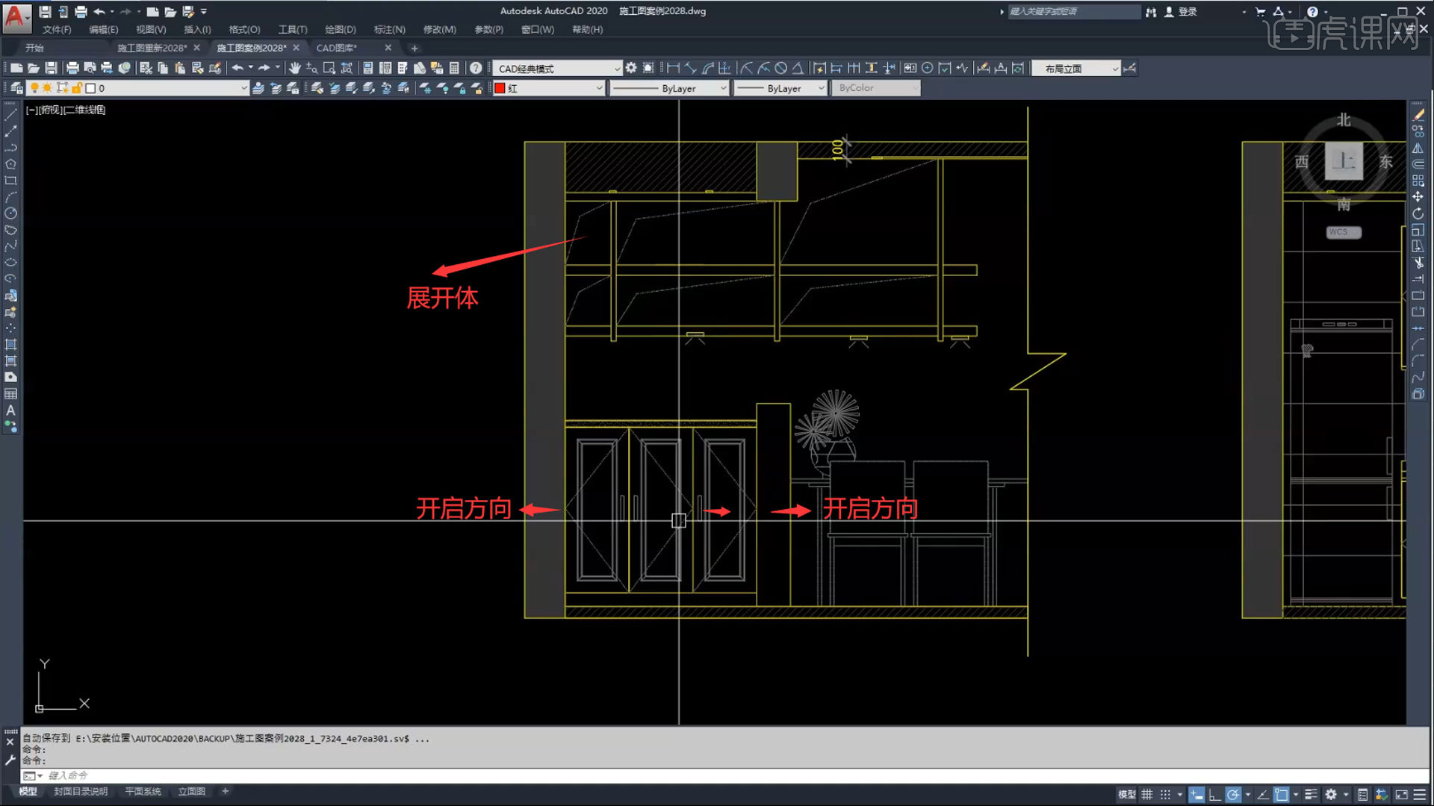Click the command line wrench settings icon
This screenshot has height=806, width=1434.
pos(10,760)
